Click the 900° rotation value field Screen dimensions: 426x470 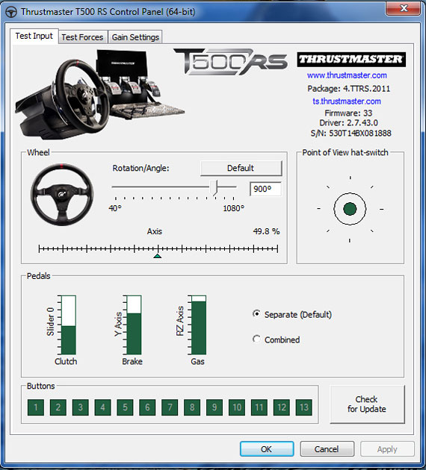coord(265,189)
